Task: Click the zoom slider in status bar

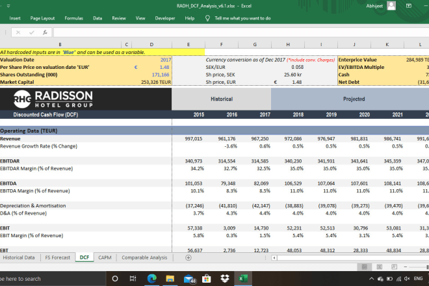Action: 419,266
